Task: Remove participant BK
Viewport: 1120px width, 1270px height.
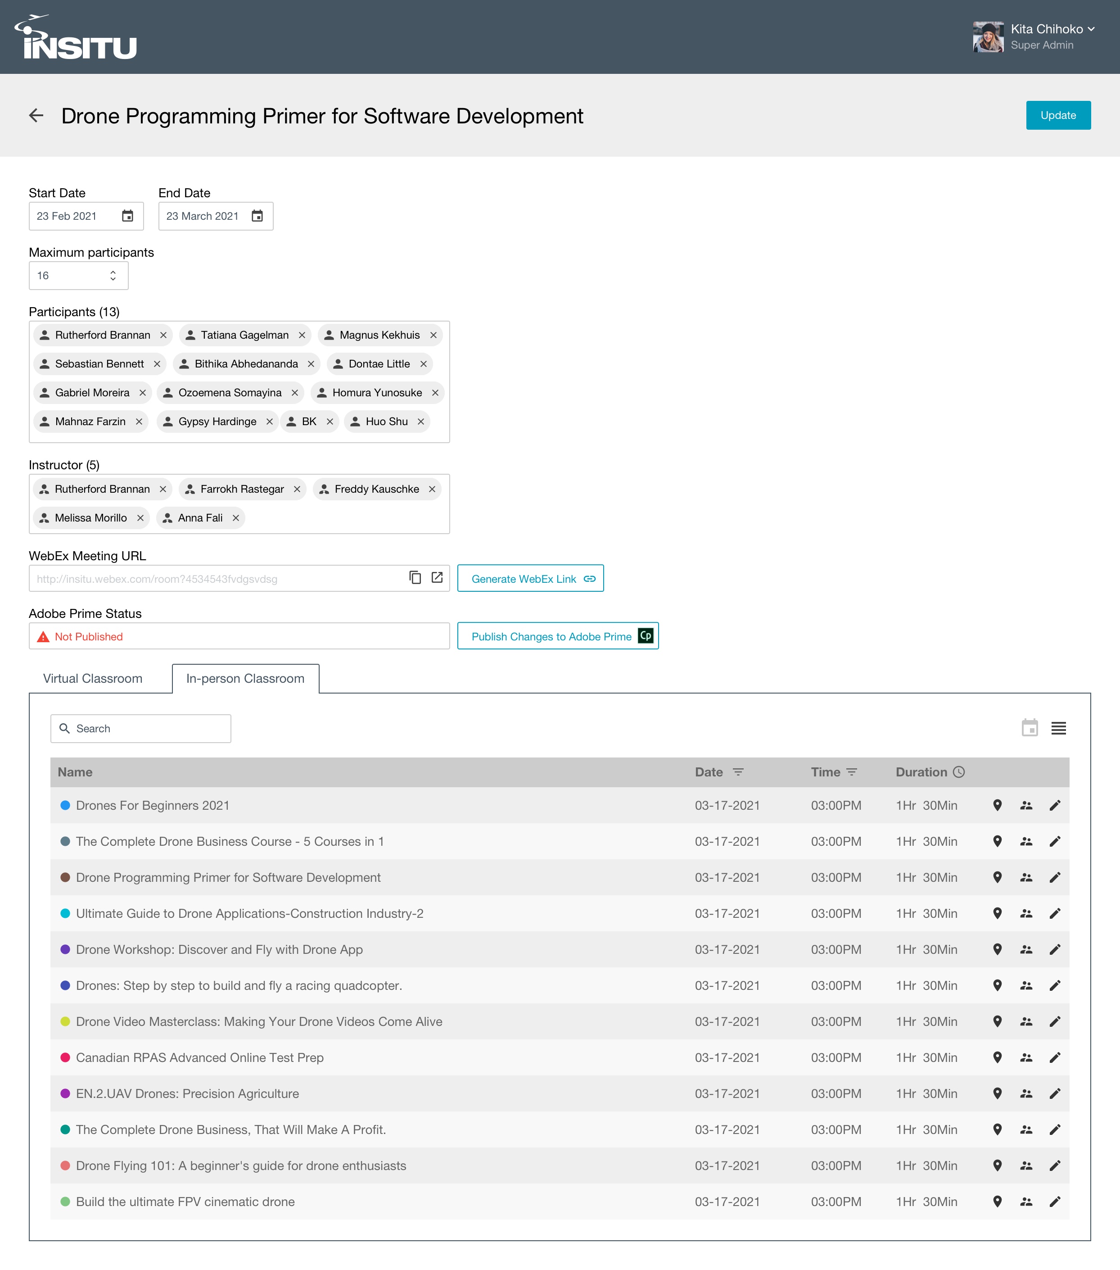Action: click(x=329, y=421)
